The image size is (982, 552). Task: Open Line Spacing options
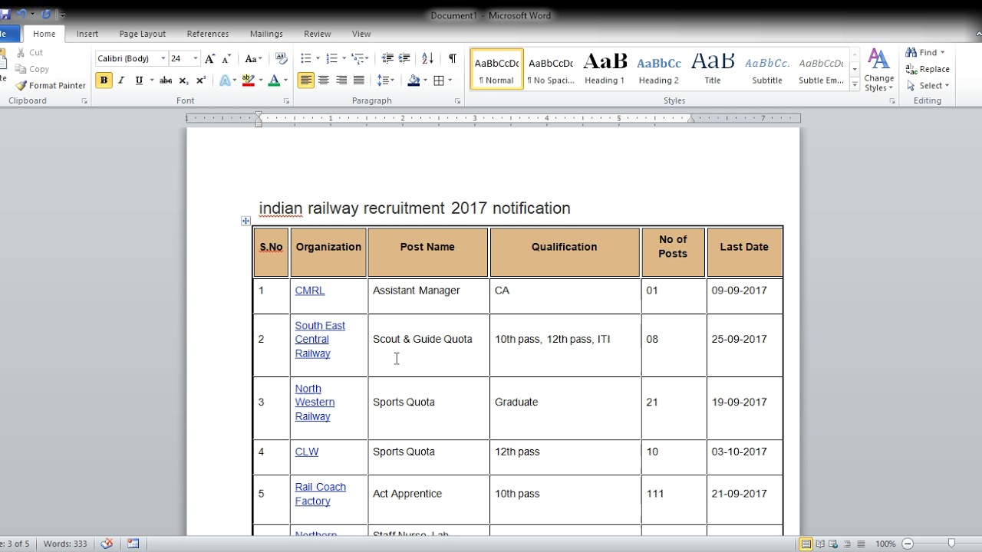pos(386,80)
